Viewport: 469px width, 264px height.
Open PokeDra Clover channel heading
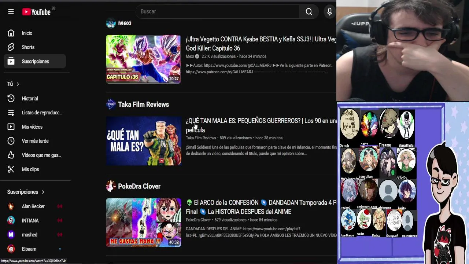pos(139,186)
